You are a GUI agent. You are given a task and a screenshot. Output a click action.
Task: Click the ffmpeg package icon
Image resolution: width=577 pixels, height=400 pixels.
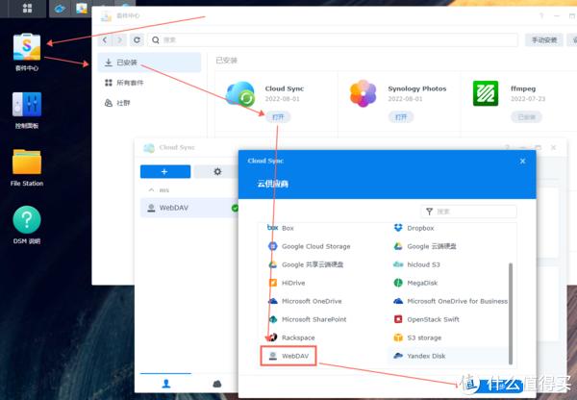click(x=486, y=93)
